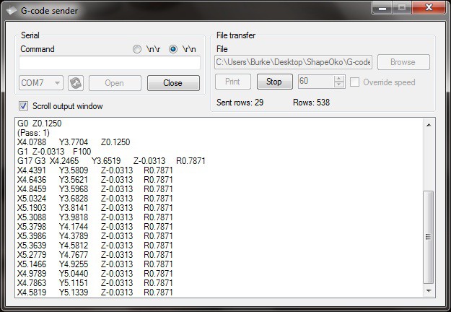
Task: Select the \n\r line ending radio button
Action: 137,49
